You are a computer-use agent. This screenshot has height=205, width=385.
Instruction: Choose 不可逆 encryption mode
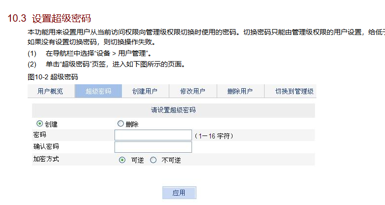coord(154,160)
